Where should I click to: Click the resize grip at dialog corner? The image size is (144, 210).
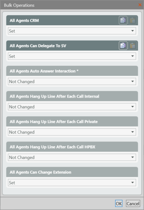click(x=141, y=207)
